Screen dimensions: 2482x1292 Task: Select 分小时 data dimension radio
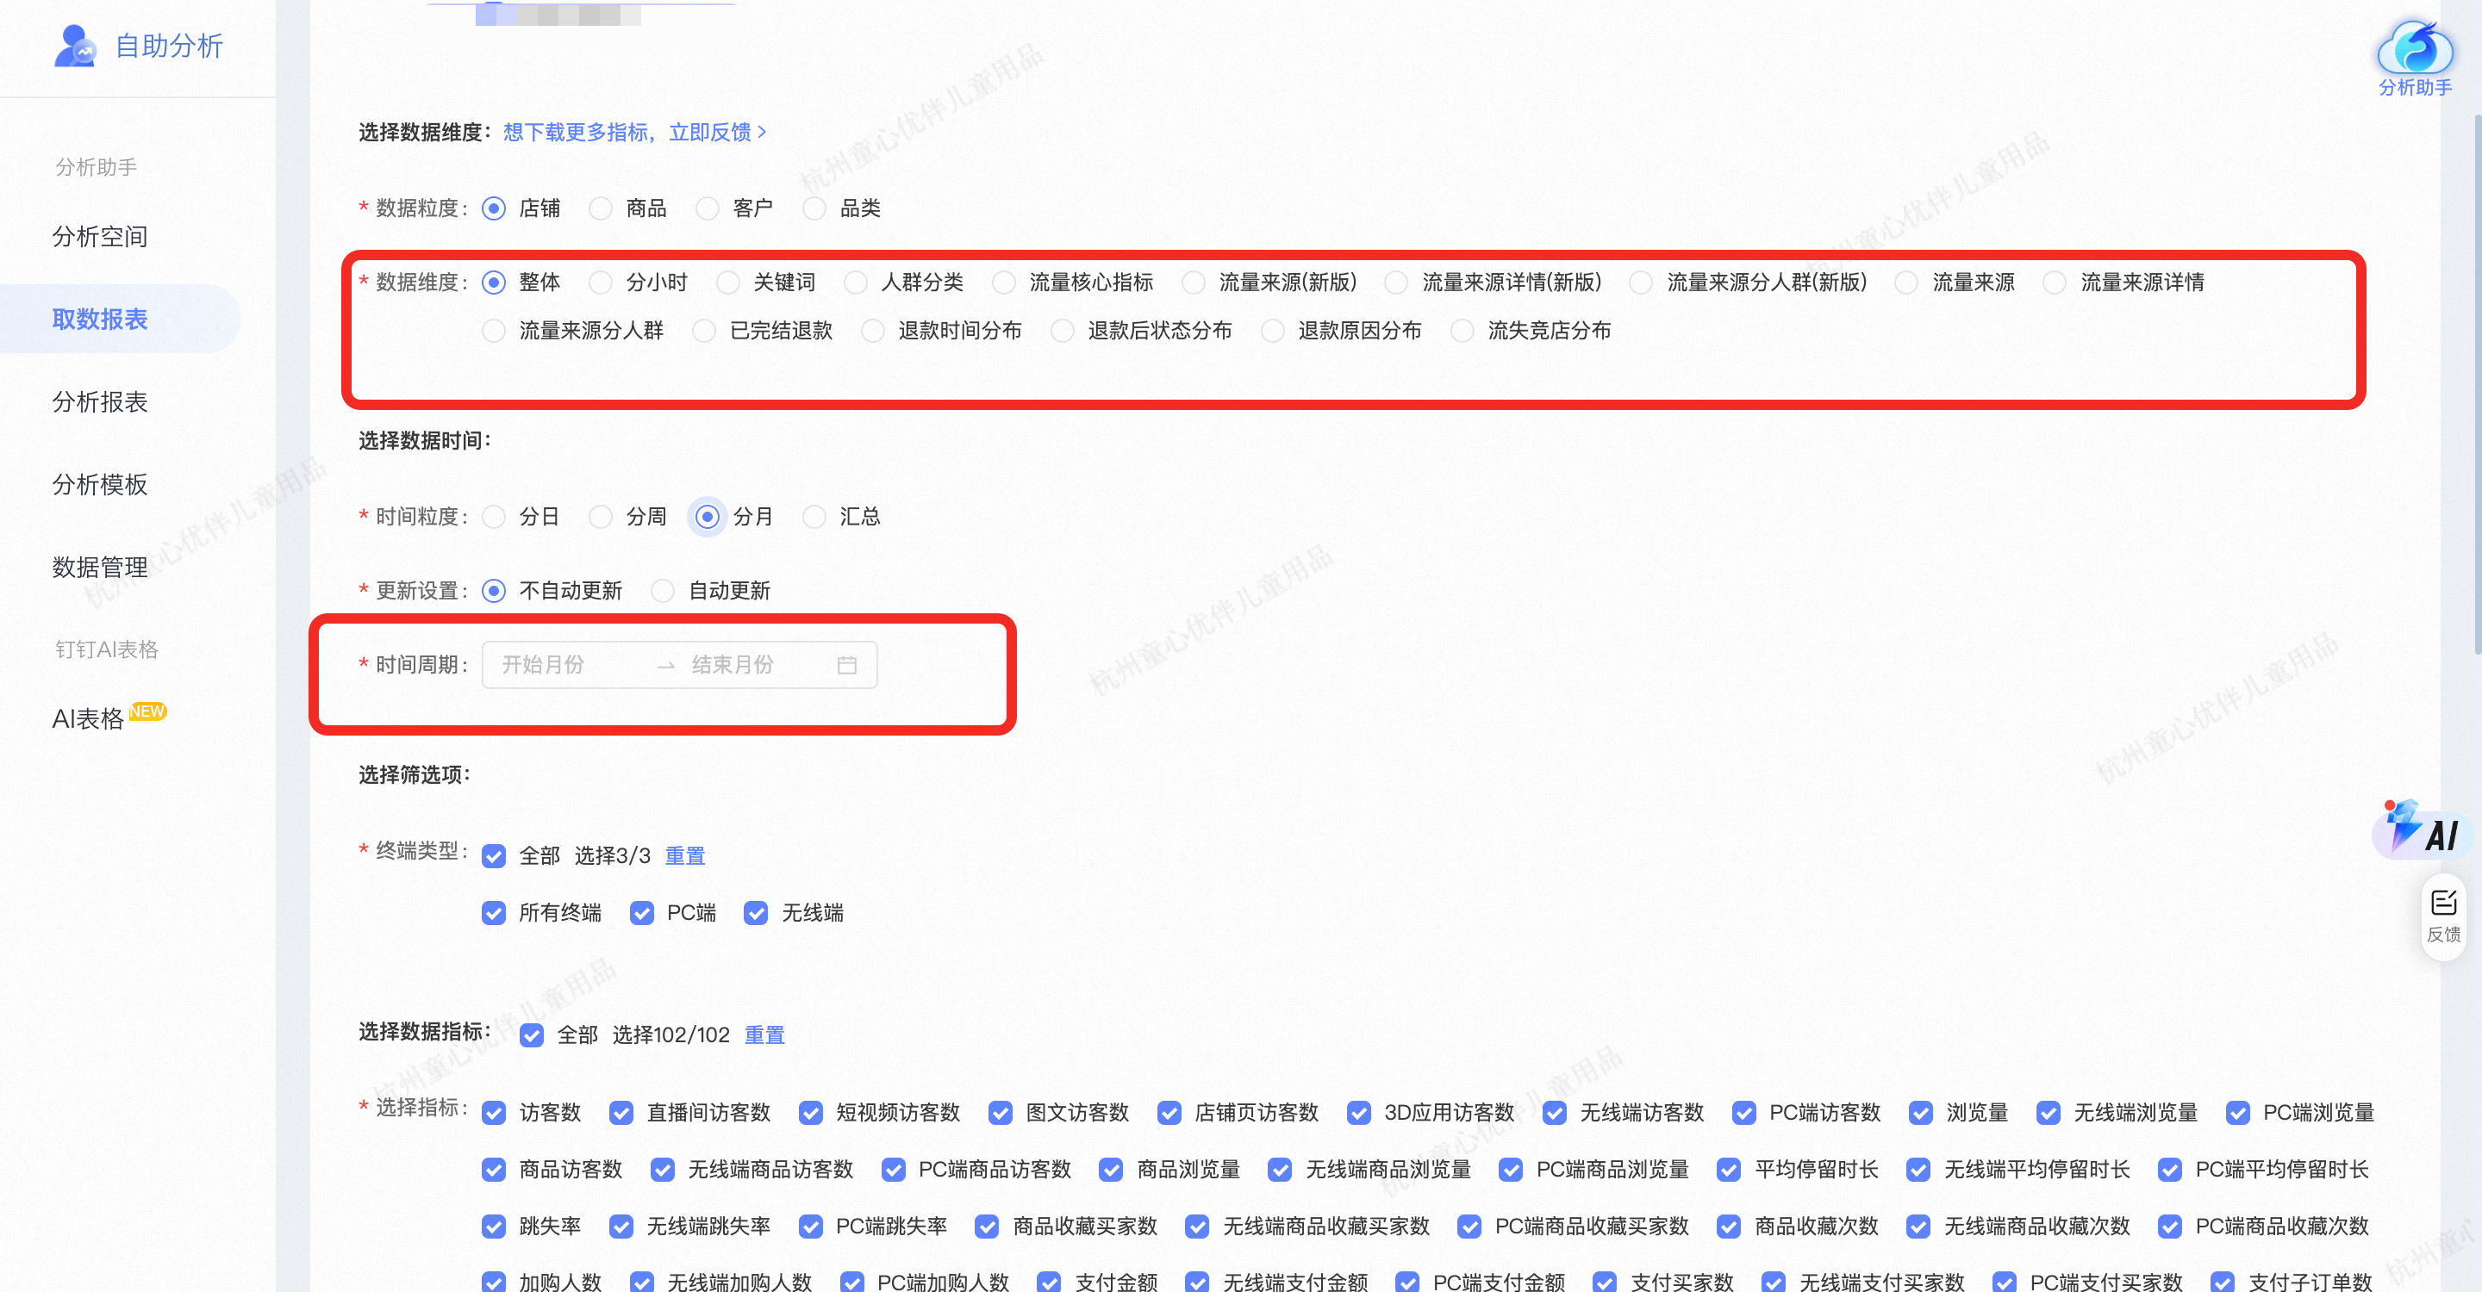coord(602,283)
